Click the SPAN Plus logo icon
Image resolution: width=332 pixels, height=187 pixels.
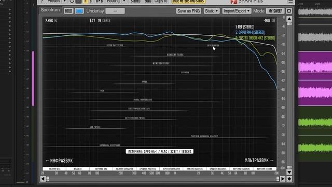tap(233, 2)
